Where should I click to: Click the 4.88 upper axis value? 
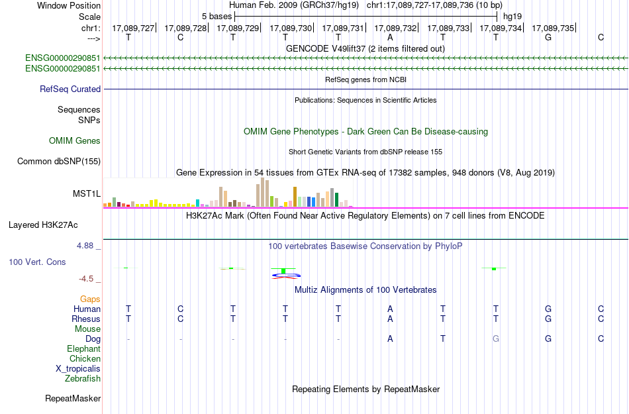point(85,246)
